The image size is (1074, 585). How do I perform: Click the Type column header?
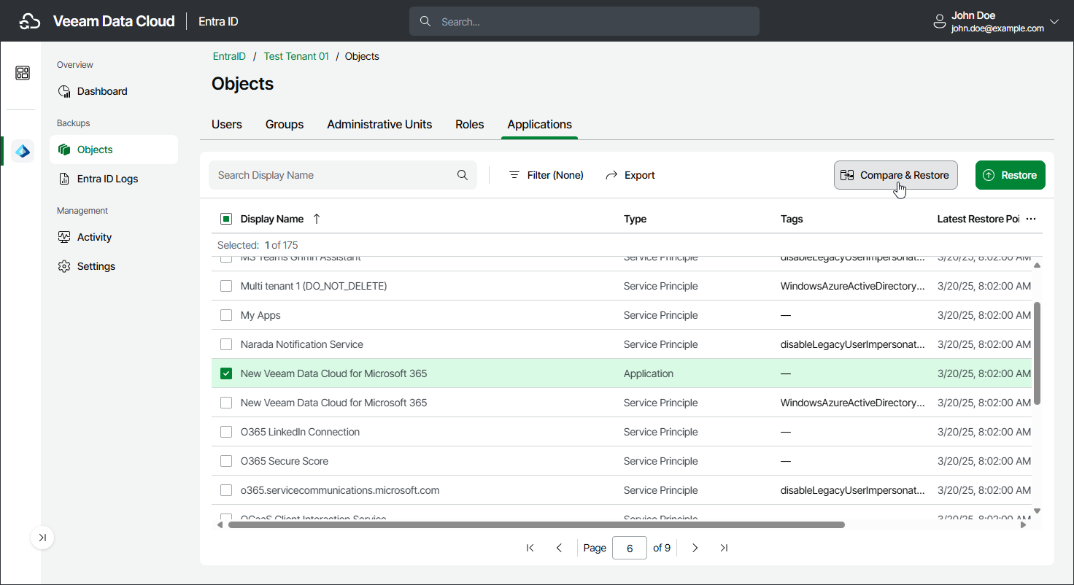tap(635, 219)
